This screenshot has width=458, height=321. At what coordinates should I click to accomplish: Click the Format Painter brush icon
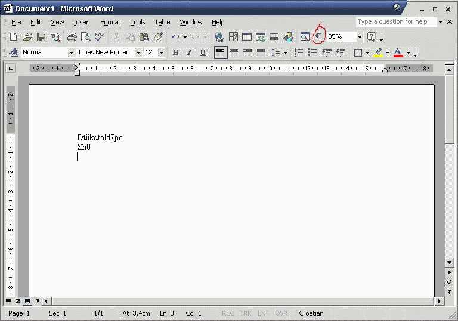point(158,37)
